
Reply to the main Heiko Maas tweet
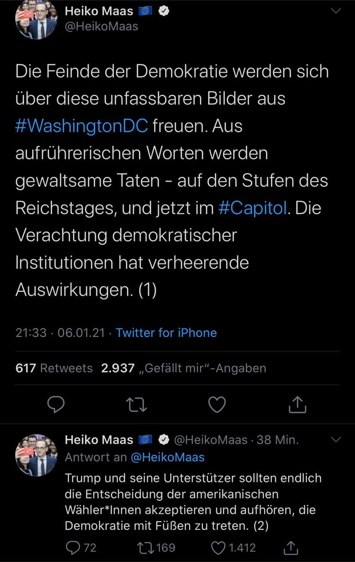point(56,405)
